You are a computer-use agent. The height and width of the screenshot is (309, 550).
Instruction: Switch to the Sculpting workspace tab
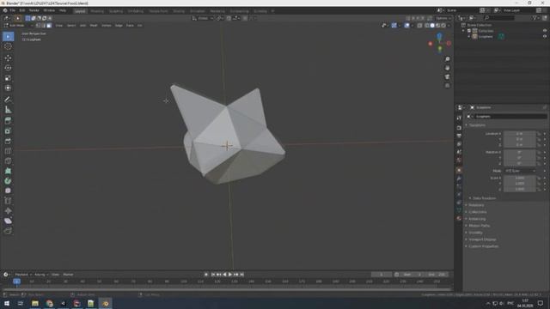pos(116,11)
